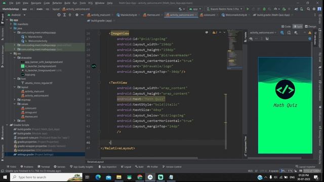Select settings.gradle in Gradle Scripts
324x182 pixels.
click(33, 154)
